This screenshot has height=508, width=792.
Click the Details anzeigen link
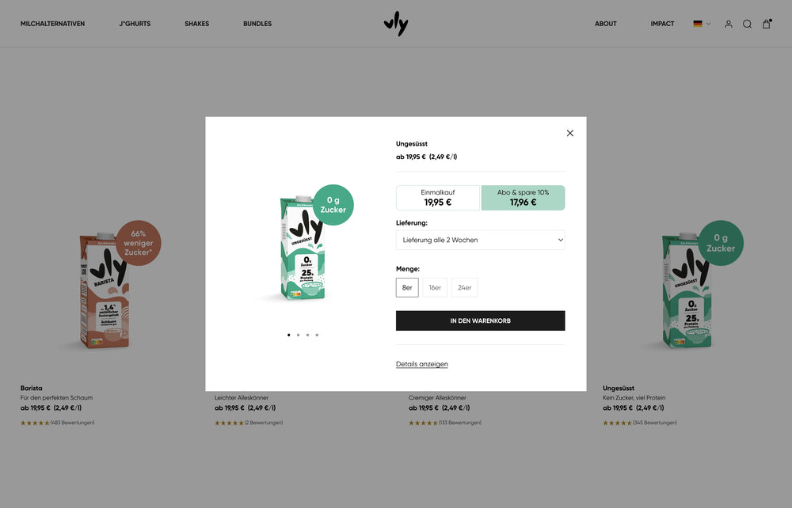422,364
